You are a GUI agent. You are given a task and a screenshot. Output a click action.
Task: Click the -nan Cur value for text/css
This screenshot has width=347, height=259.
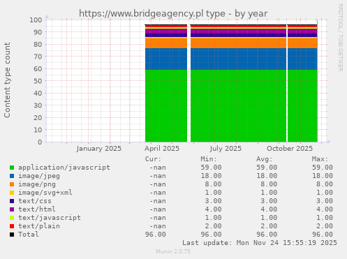pyautogui.click(x=158, y=201)
